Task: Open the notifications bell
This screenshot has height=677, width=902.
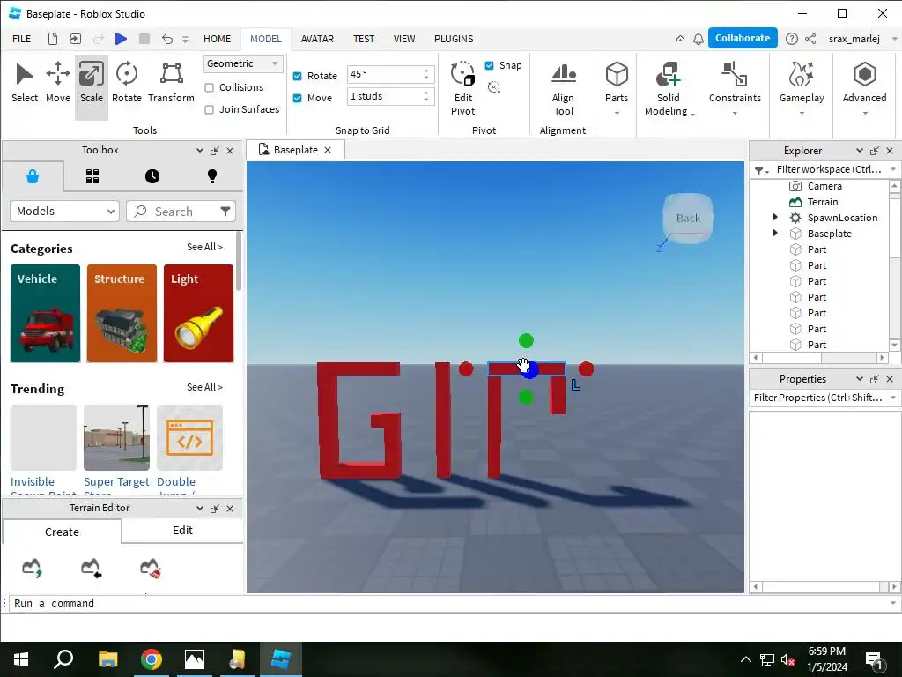Action: click(x=699, y=39)
